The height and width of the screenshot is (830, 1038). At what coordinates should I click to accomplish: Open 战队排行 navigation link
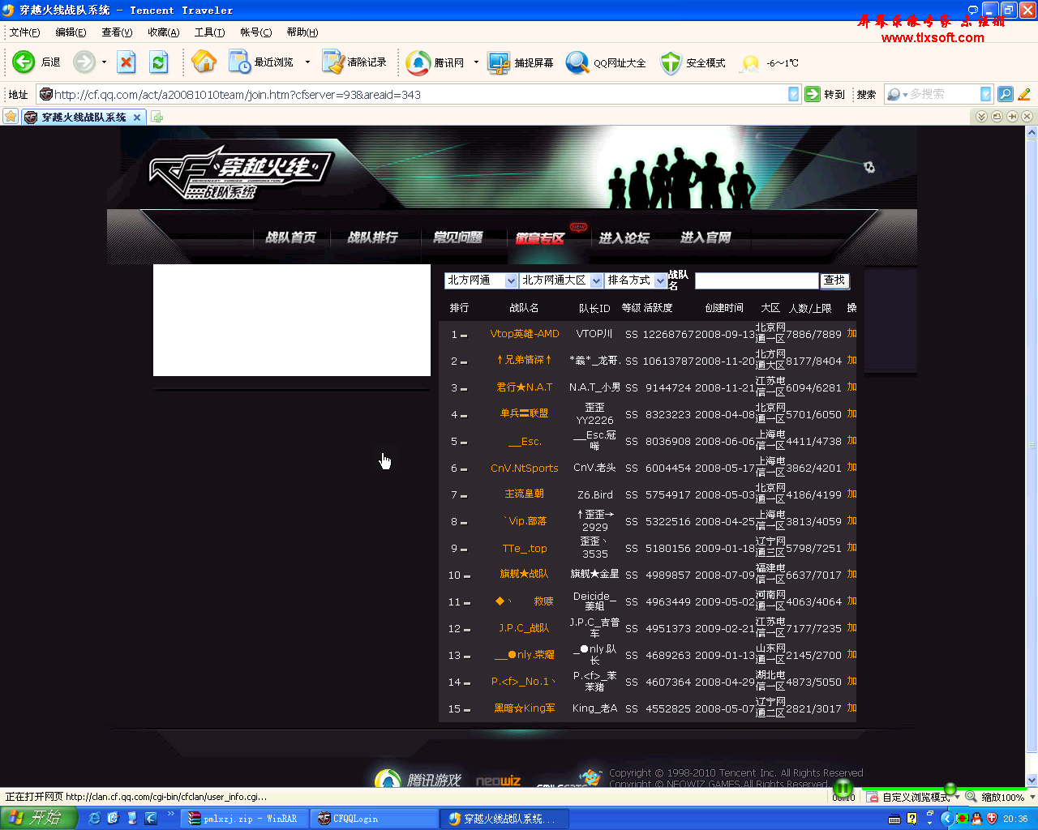pyautogui.click(x=373, y=237)
